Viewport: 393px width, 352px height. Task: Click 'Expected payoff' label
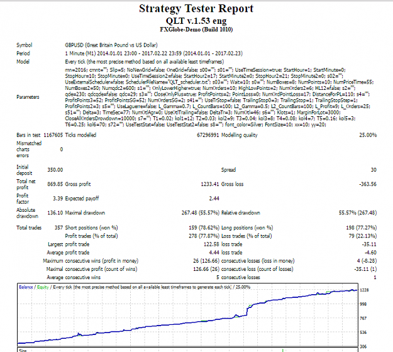(x=82, y=199)
